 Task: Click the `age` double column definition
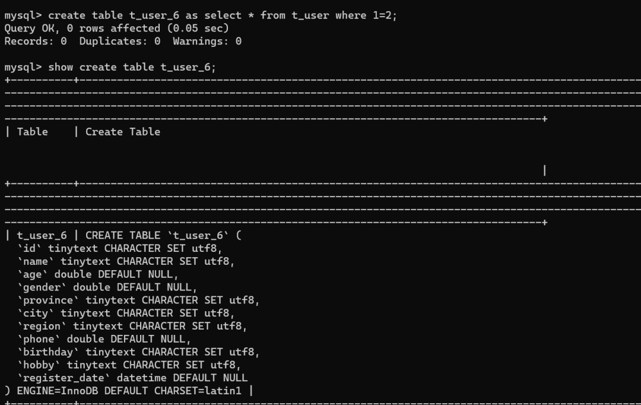(x=98, y=274)
